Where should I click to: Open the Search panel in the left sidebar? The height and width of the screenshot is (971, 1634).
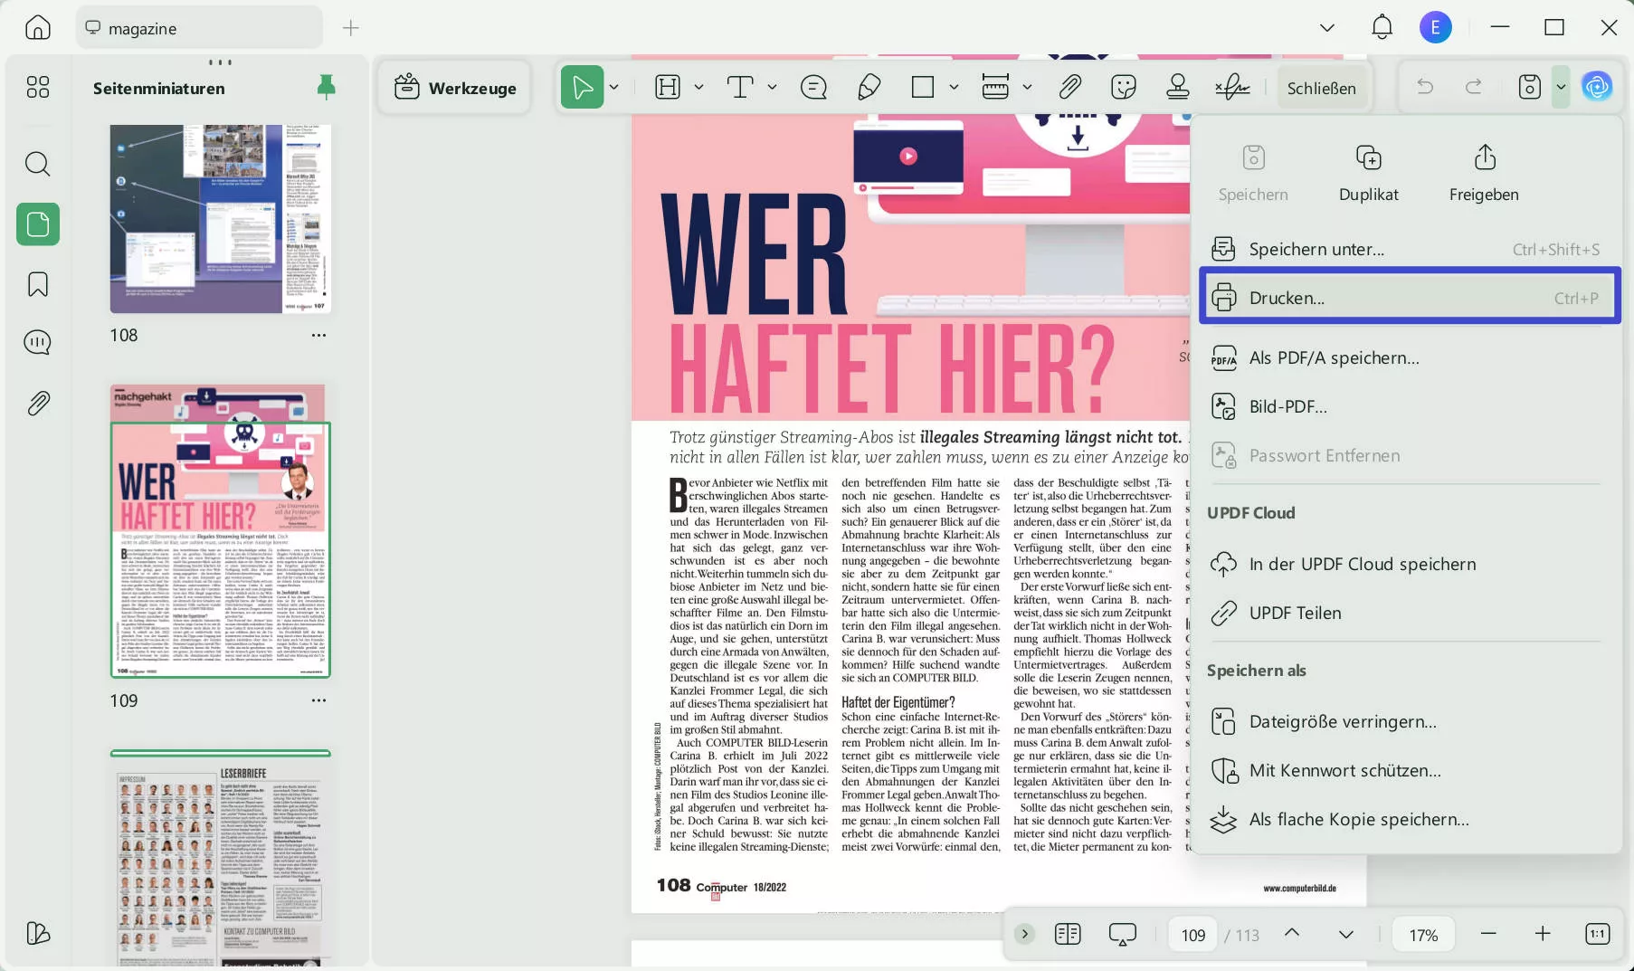click(x=37, y=164)
